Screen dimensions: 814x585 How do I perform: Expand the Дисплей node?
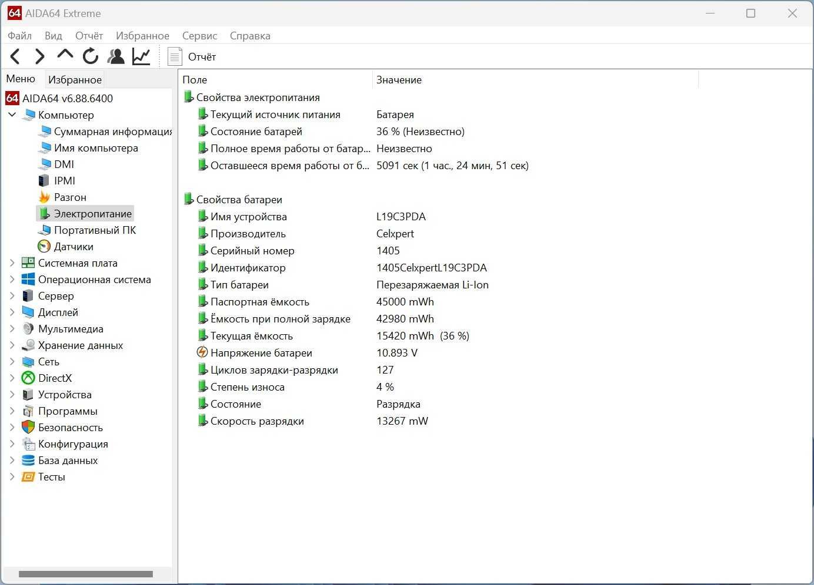(x=12, y=312)
